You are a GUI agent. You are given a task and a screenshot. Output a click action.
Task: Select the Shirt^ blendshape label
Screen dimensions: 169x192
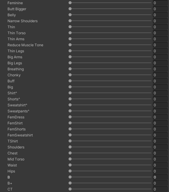[12, 93]
